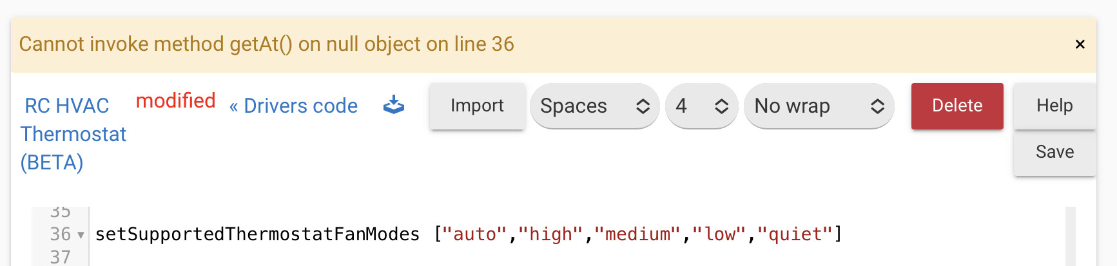Click the Import button
Image resolution: width=1117 pixels, height=266 pixels.
[477, 106]
